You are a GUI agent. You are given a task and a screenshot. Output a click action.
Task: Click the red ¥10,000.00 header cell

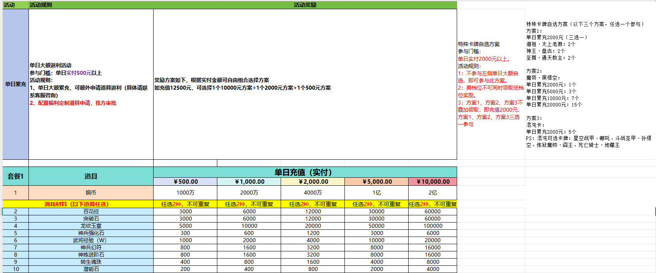(x=433, y=182)
